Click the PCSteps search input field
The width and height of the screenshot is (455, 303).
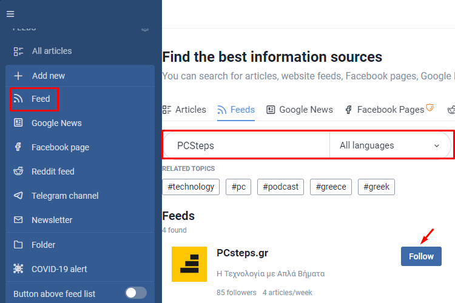point(247,145)
